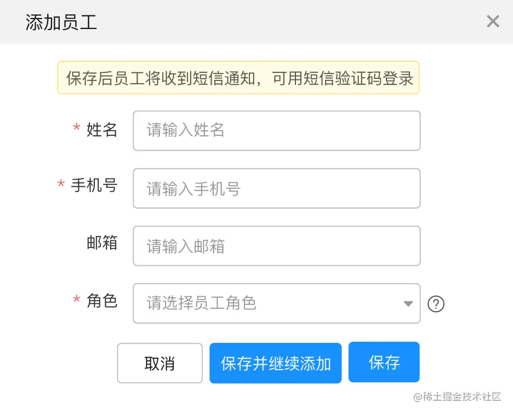Click the 角色 field label
513x414 pixels.
click(102, 300)
